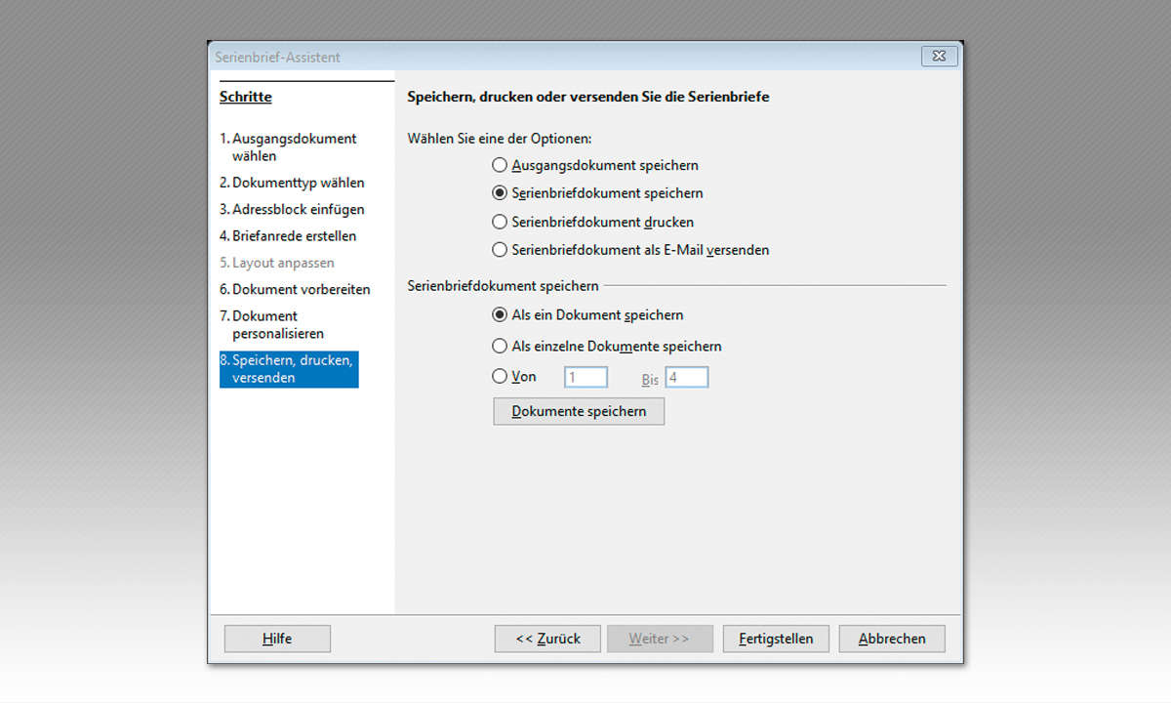Click 'Wählen Sie eine der Optionen:' label
This screenshot has width=1171, height=703.
[x=500, y=139]
